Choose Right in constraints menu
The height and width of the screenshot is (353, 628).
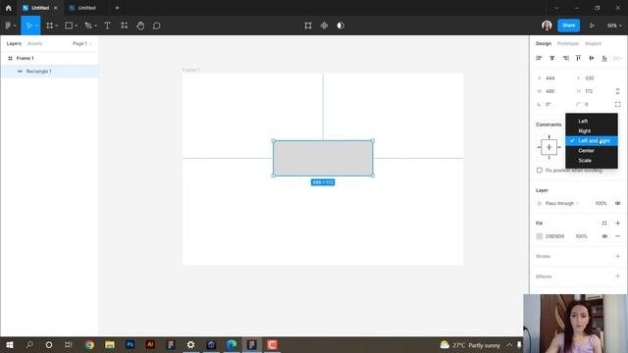[x=592, y=130]
